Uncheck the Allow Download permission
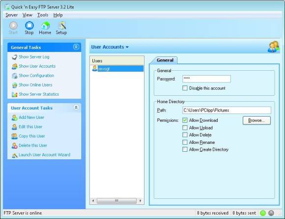 [x=185, y=120]
